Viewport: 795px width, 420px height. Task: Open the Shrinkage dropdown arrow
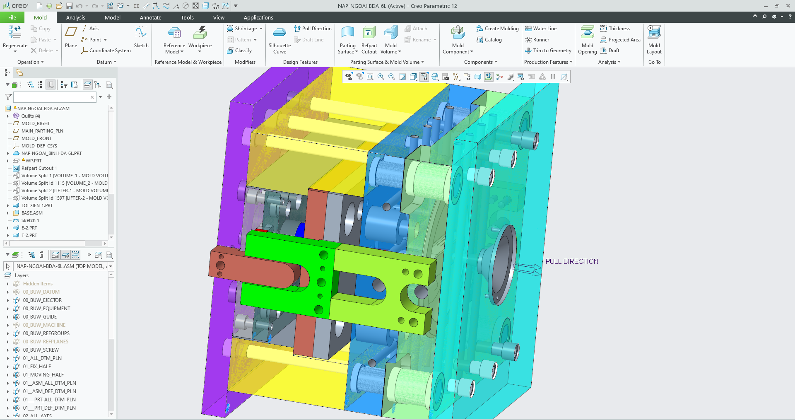pyautogui.click(x=261, y=29)
